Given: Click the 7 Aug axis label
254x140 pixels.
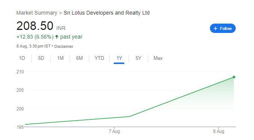Looking at the screenshot, I should 114,131.
